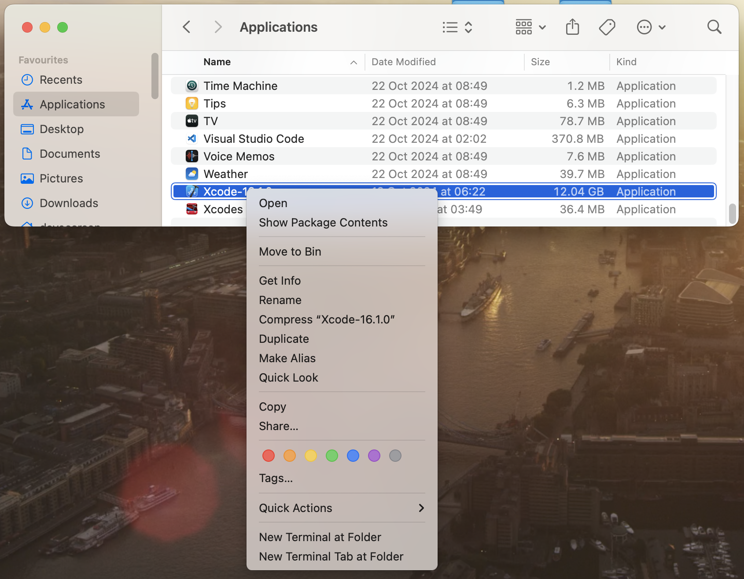
Task: Apply the red tag color
Action: click(x=269, y=456)
